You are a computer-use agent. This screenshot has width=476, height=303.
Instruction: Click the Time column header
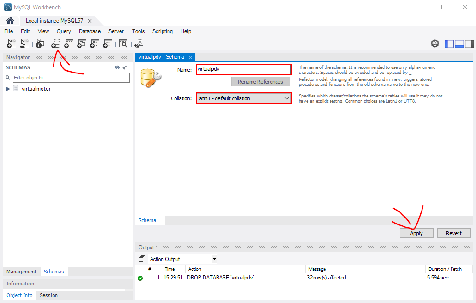click(169, 269)
